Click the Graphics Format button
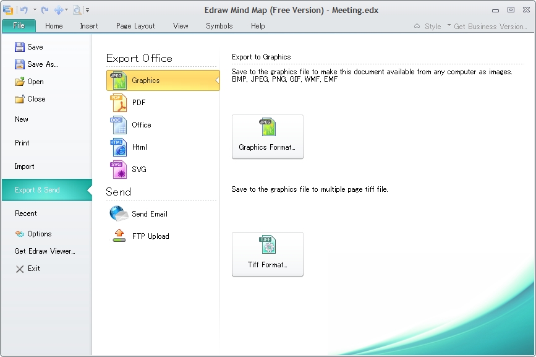The width and height of the screenshot is (536, 357). pyautogui.click(x=267, y=137)
